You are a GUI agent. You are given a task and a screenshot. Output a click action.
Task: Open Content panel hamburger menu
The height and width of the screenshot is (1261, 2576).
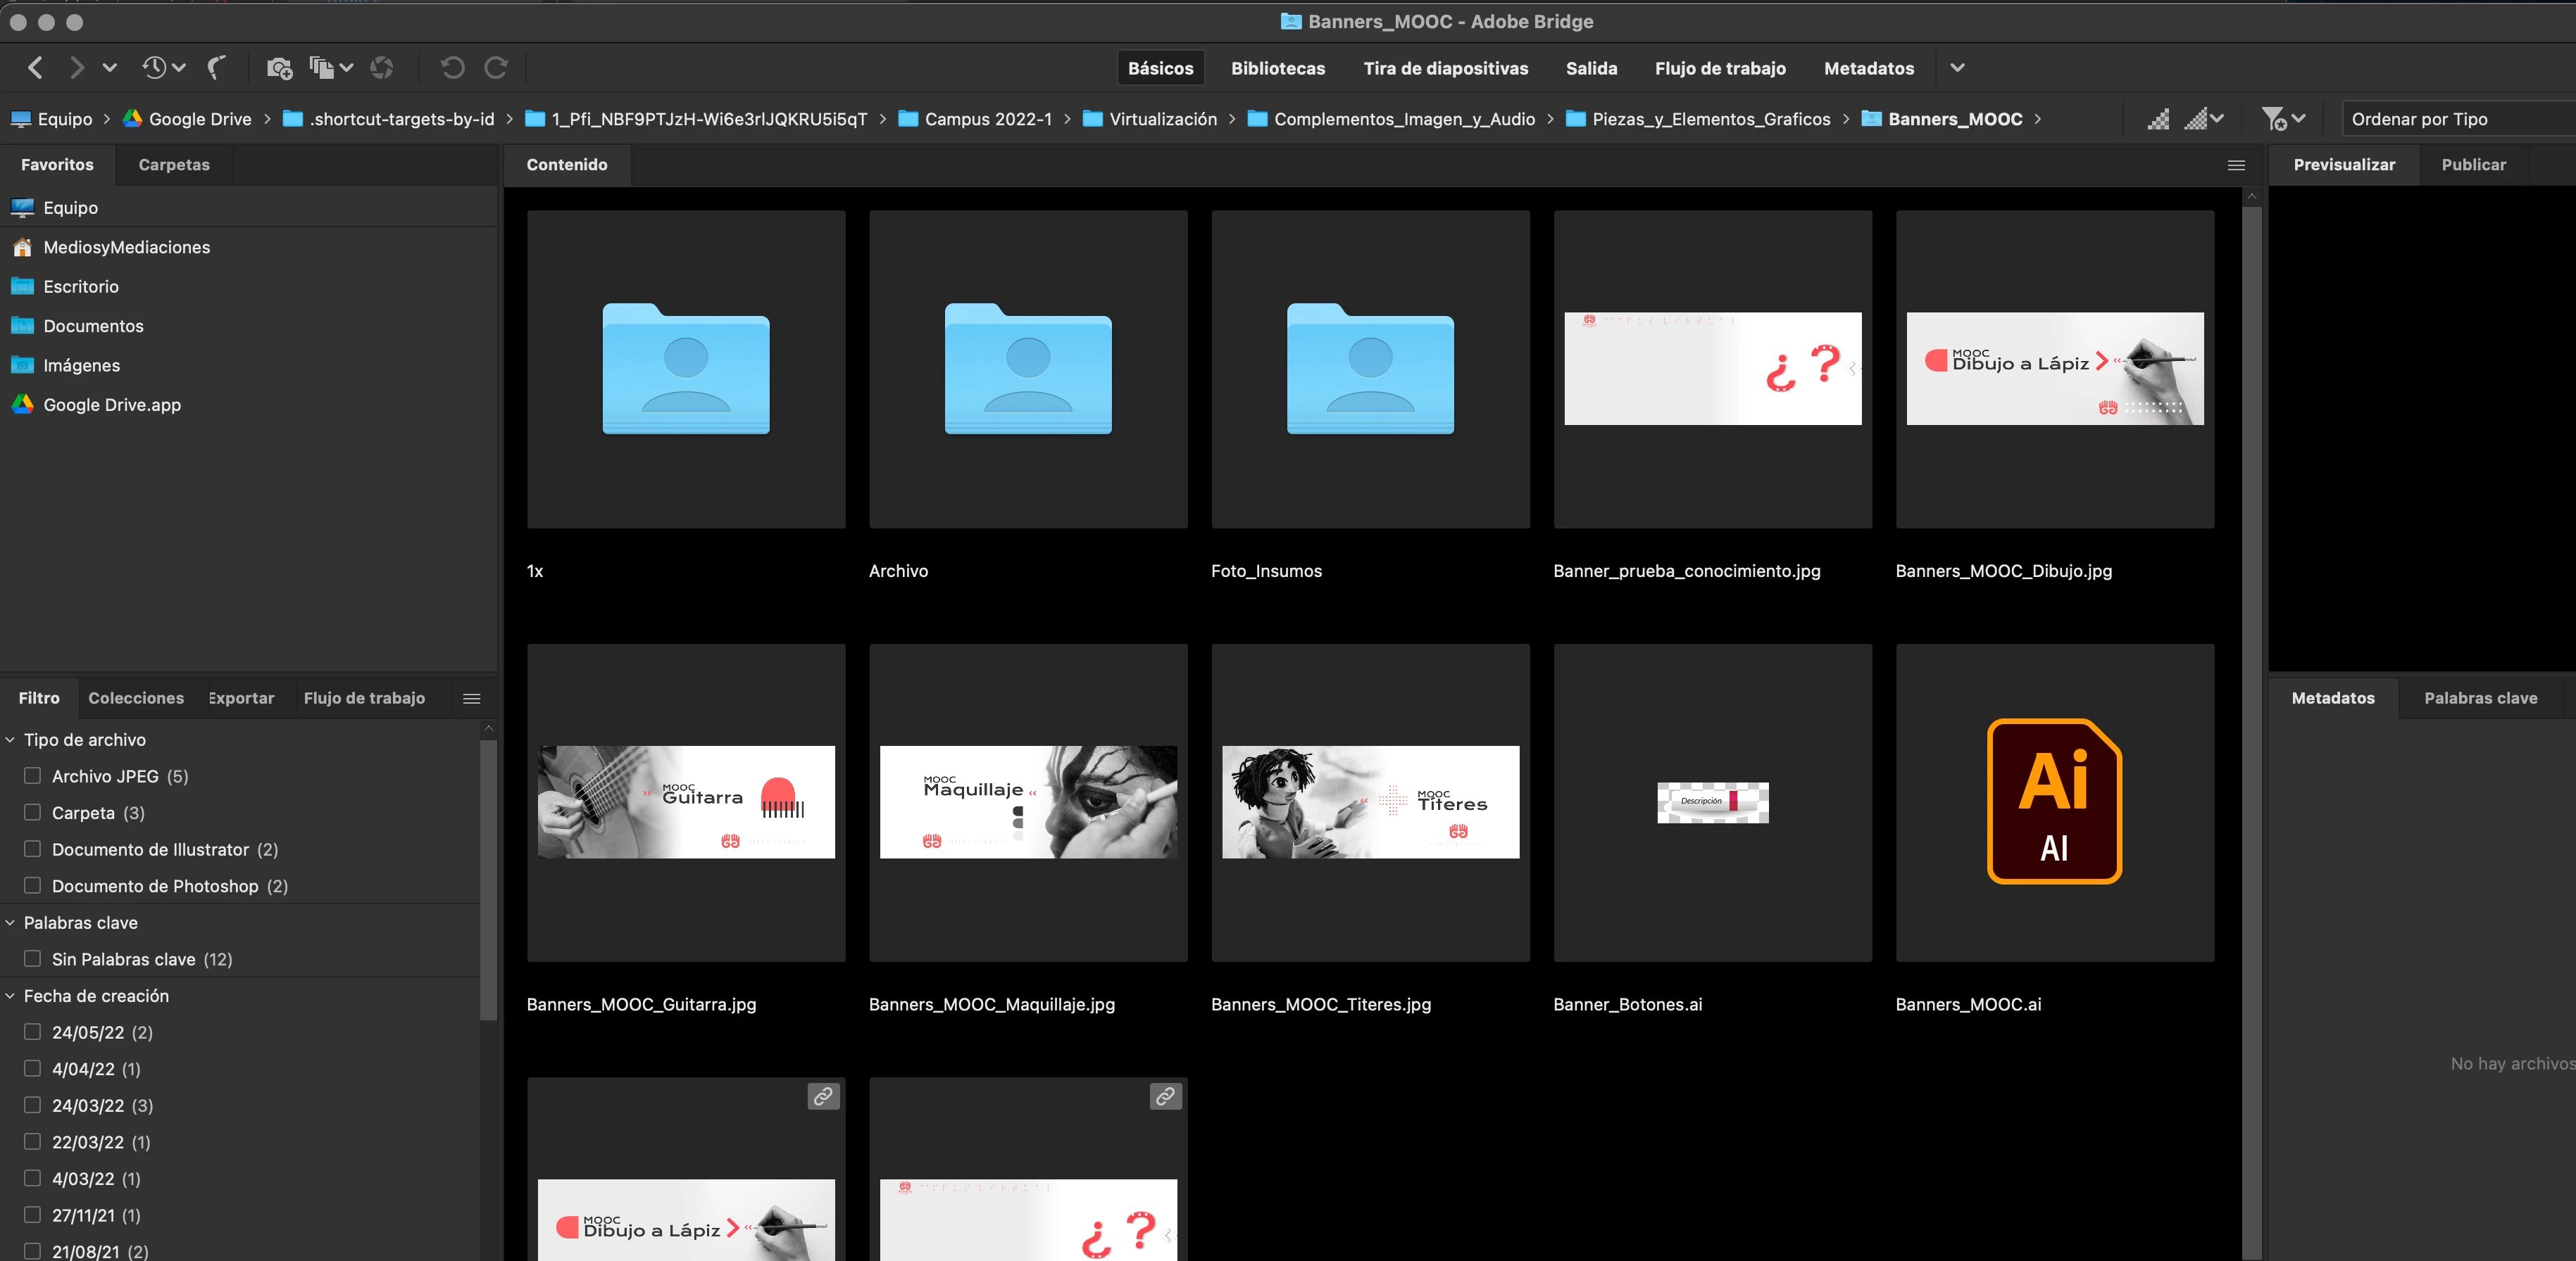[x=2236, y=165]
